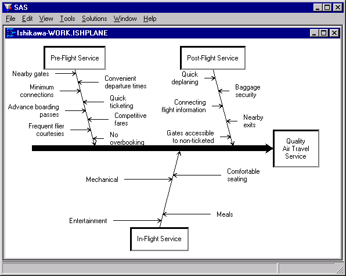Click the Nearby exits label

pyautogui.click(x=253, y=121)
